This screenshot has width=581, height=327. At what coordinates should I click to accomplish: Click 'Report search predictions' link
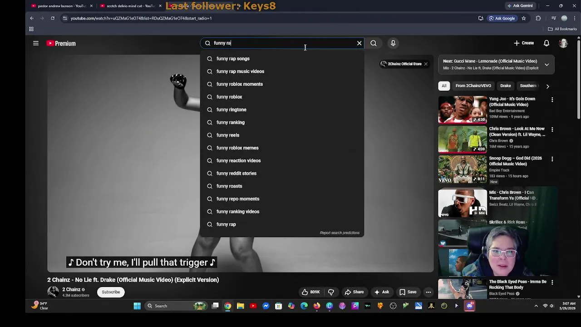[340, 233]
